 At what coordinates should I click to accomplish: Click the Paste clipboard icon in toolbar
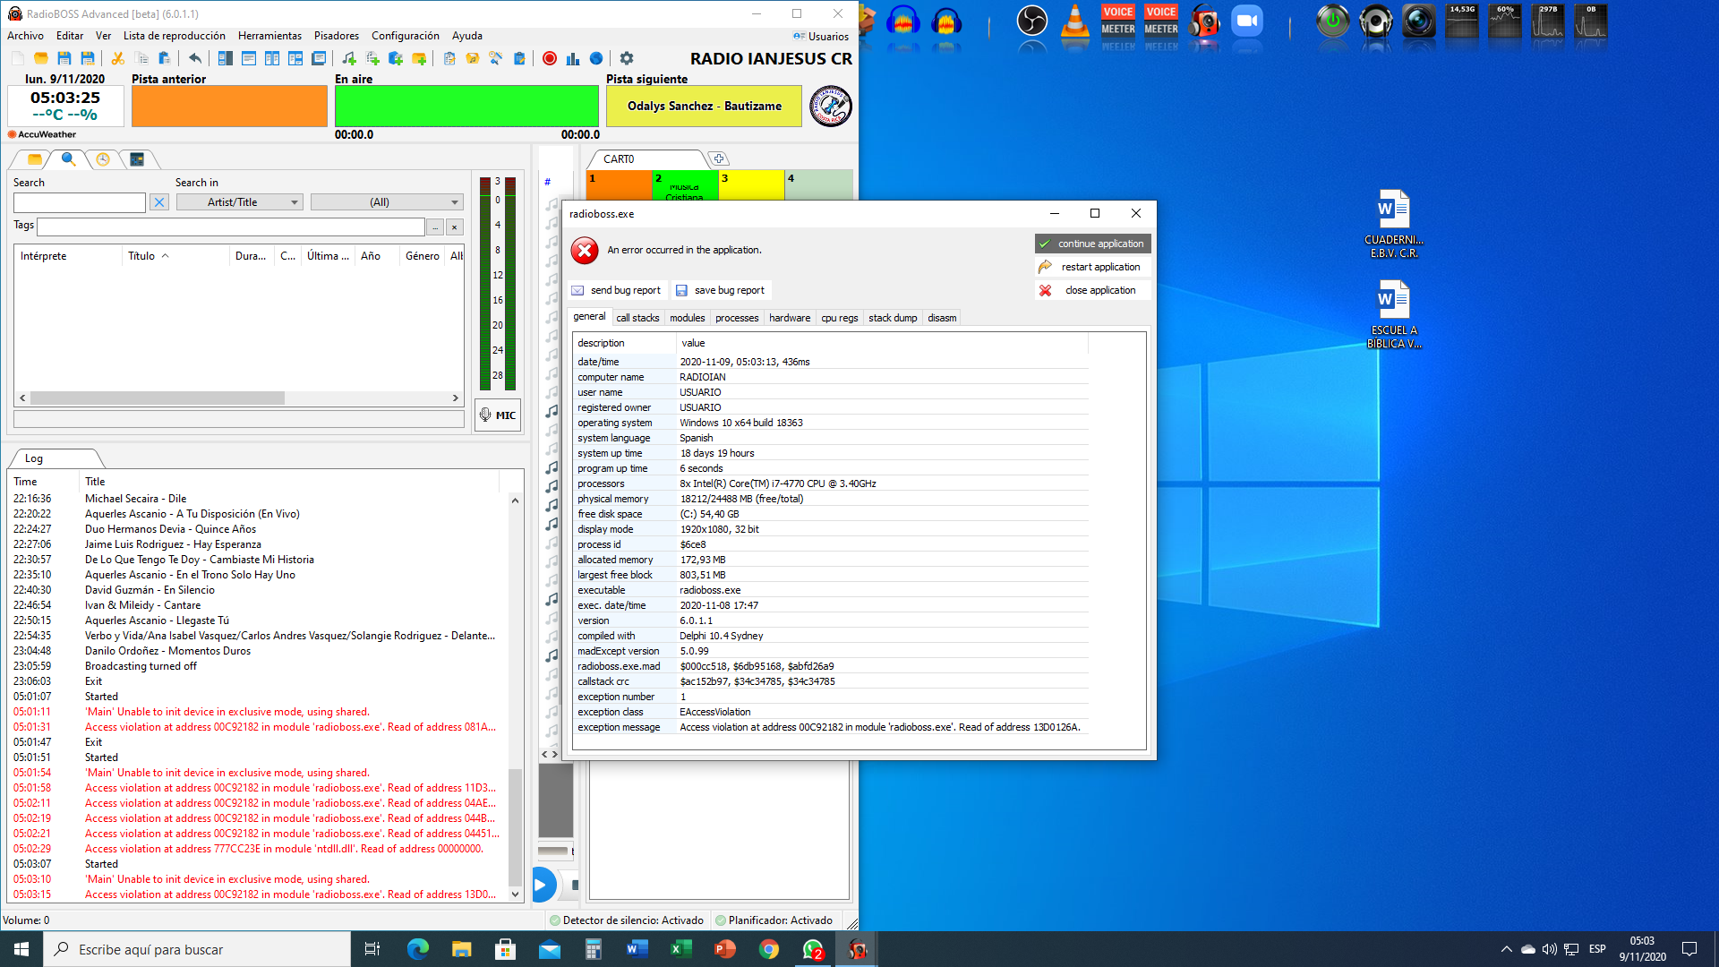click(164, 58)
